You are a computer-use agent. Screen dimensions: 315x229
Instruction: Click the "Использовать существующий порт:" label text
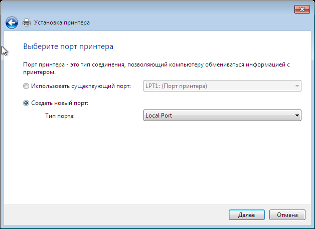click(81, 86)
